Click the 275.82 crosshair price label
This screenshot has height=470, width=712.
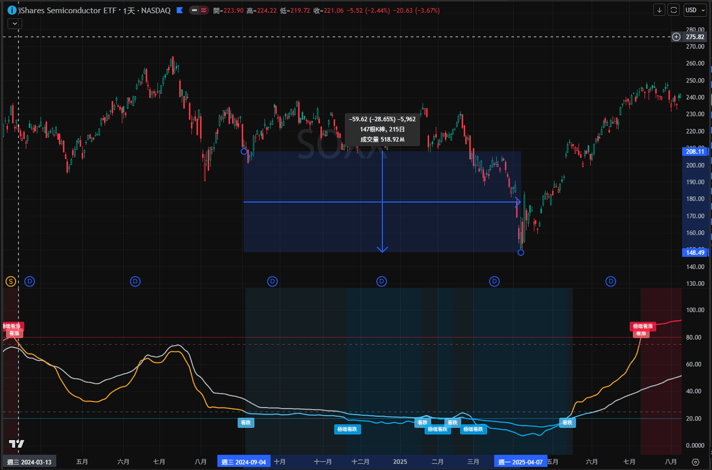[x=695, y=37]
